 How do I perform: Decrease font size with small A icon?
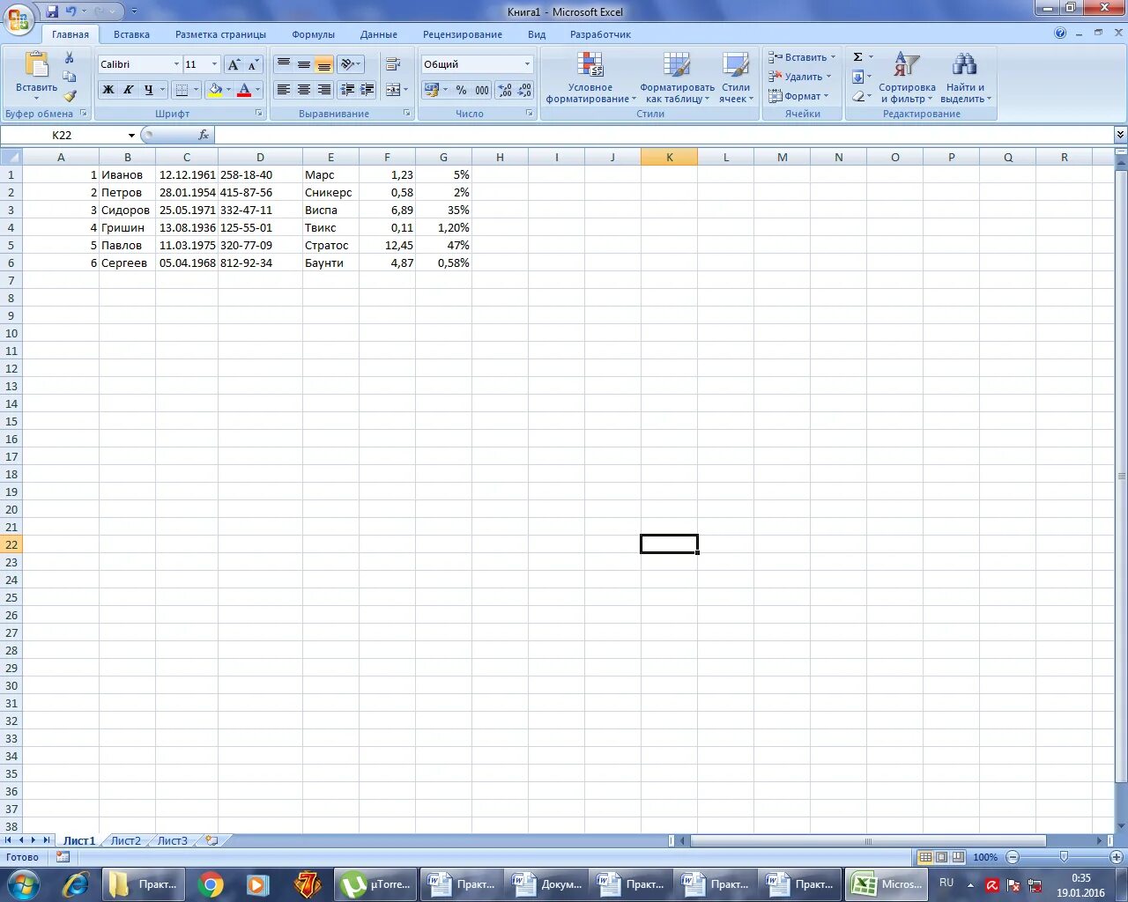point(253,64)
